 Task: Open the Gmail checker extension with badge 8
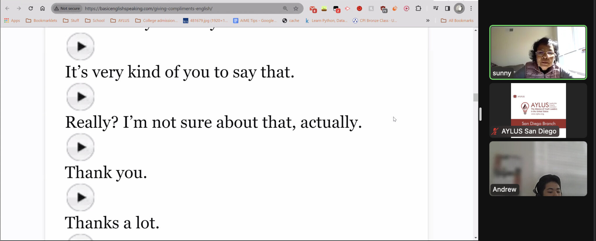click(x=313, y=9)
